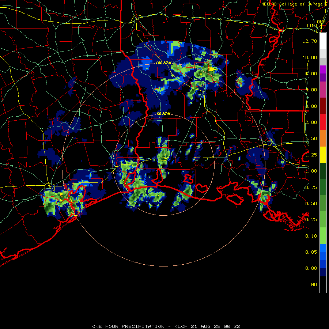Screen dimensions: 329x329
Task: Click the 'ND' legend label
Action: coord(314,285)
